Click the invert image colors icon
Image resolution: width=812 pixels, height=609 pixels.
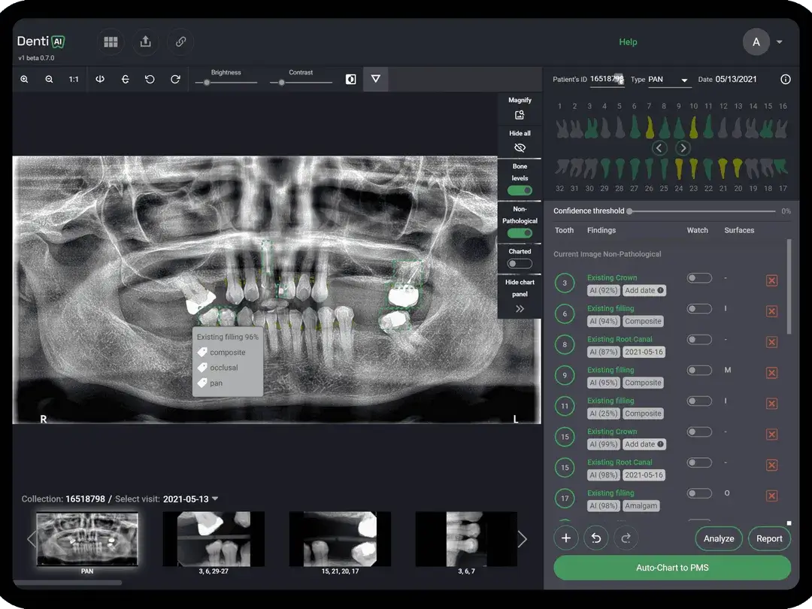(x=350, y=78)
